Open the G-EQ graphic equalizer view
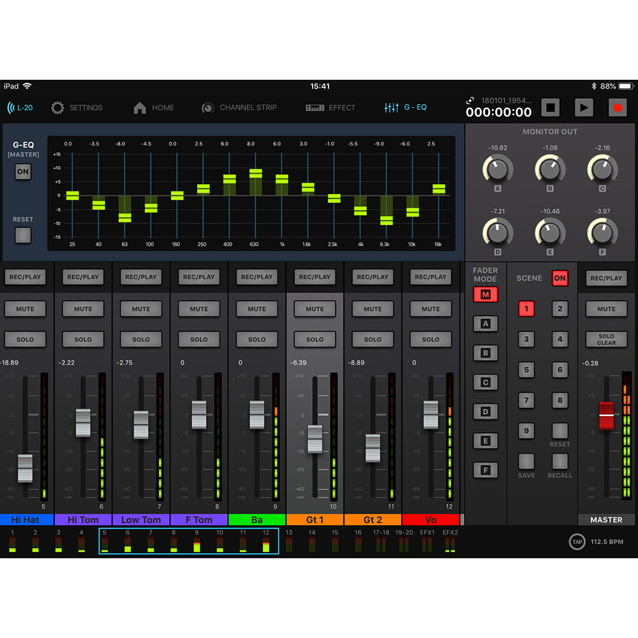 coord(406,107)
